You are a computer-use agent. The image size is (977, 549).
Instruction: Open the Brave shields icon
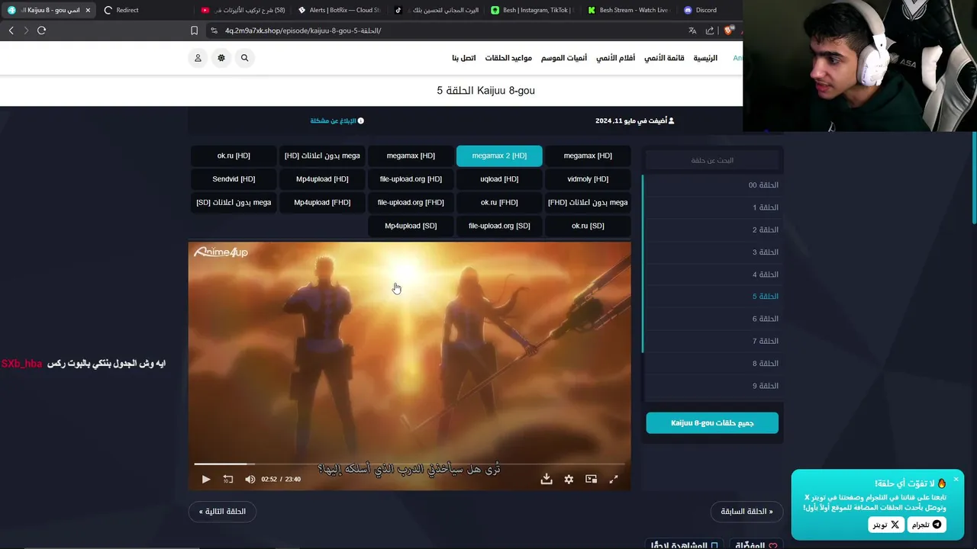pyautogui.click(x=729, y=30)
